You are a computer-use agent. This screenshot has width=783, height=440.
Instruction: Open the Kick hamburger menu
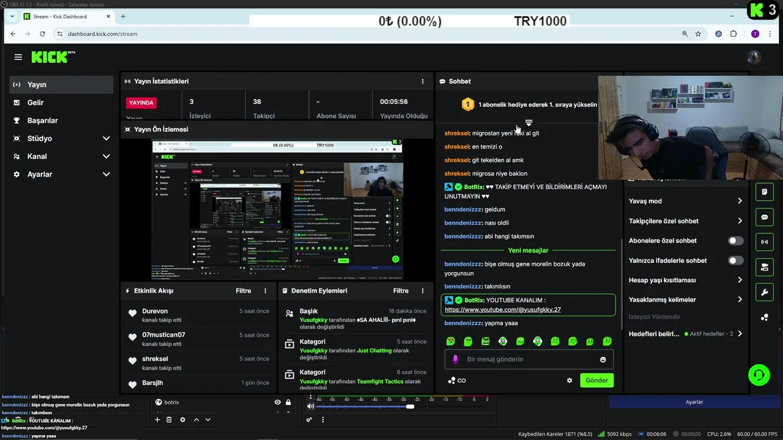(18, 57)
